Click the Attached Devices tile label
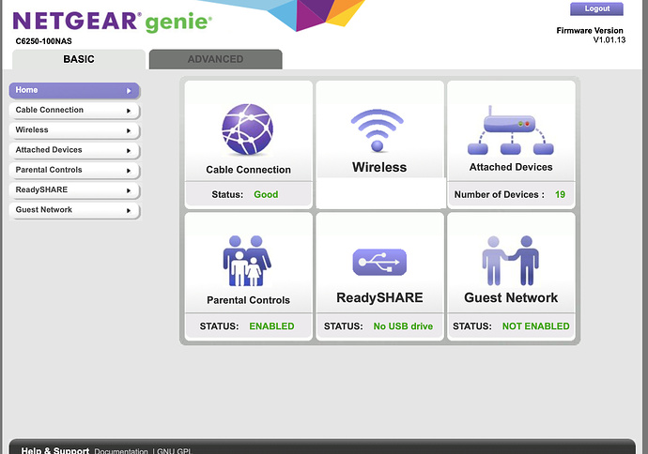Screen dimensions: 648x454 [x=511, y=167]
